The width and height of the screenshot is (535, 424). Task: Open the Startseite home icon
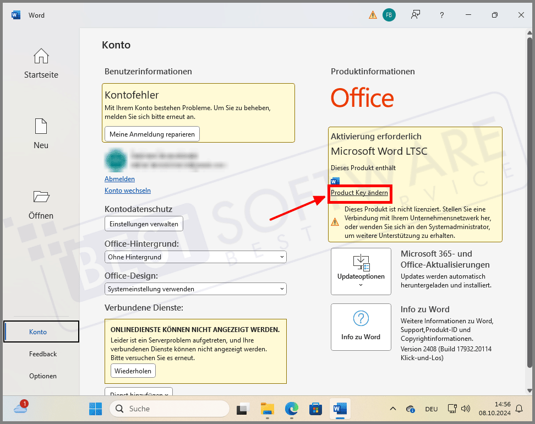click(41, 56)
